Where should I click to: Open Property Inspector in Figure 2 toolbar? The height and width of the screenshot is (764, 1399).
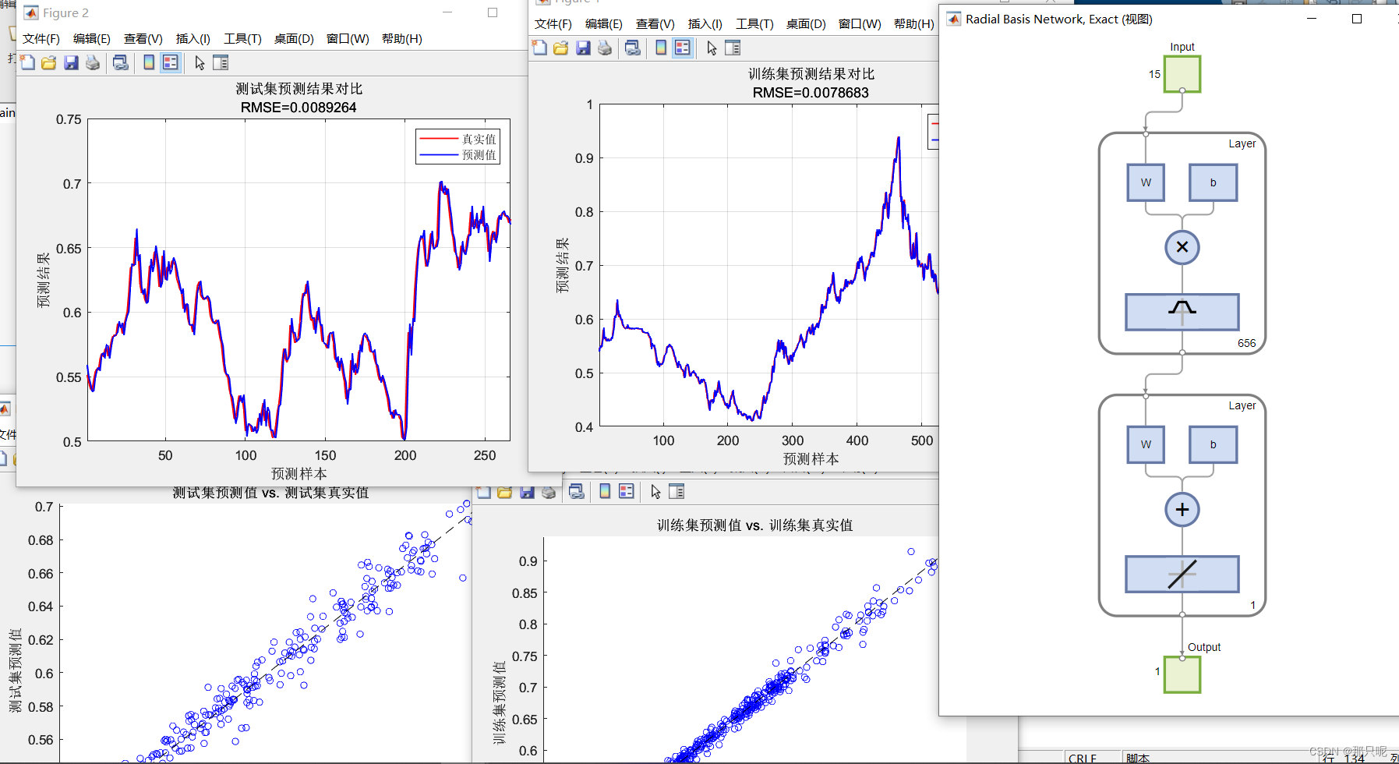pyautogui.click(x=221, y=63)
